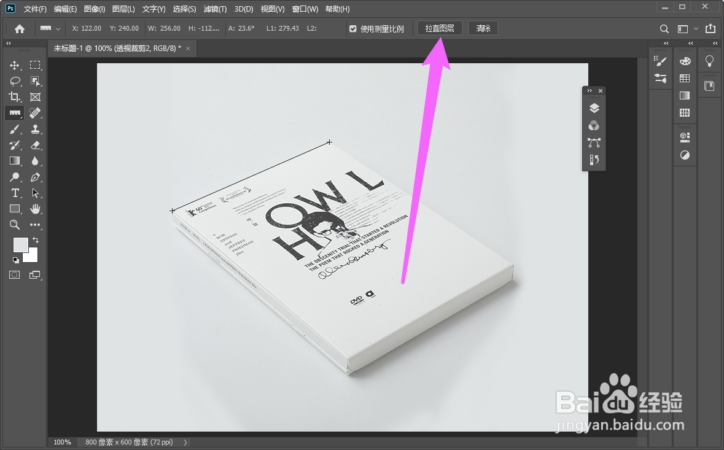Select the Lasso tool
Screen dimensions: 724x450
tap(15, 81)
